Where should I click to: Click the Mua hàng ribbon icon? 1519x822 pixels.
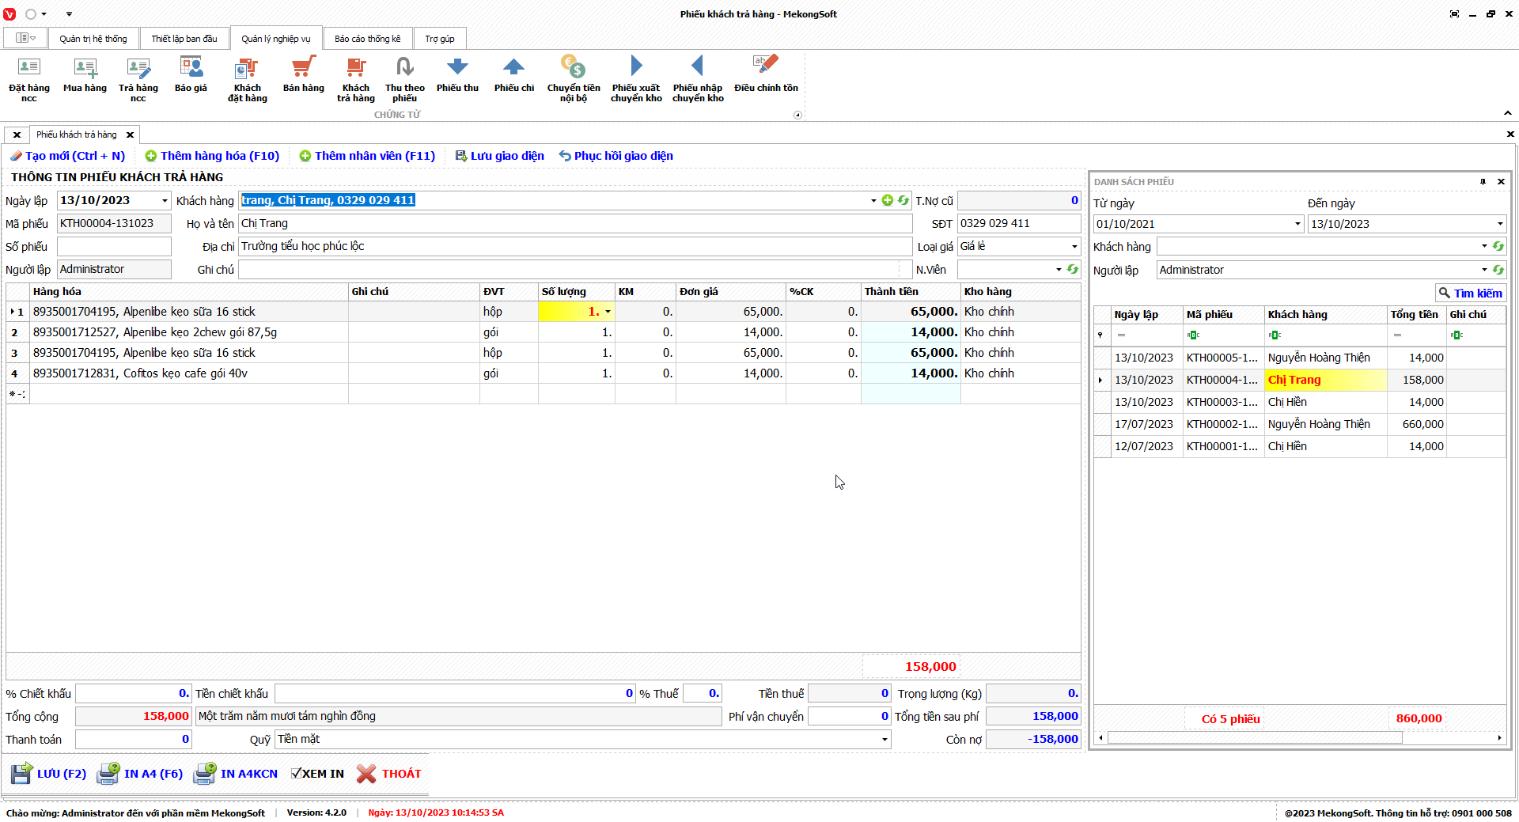pos(85,68)
